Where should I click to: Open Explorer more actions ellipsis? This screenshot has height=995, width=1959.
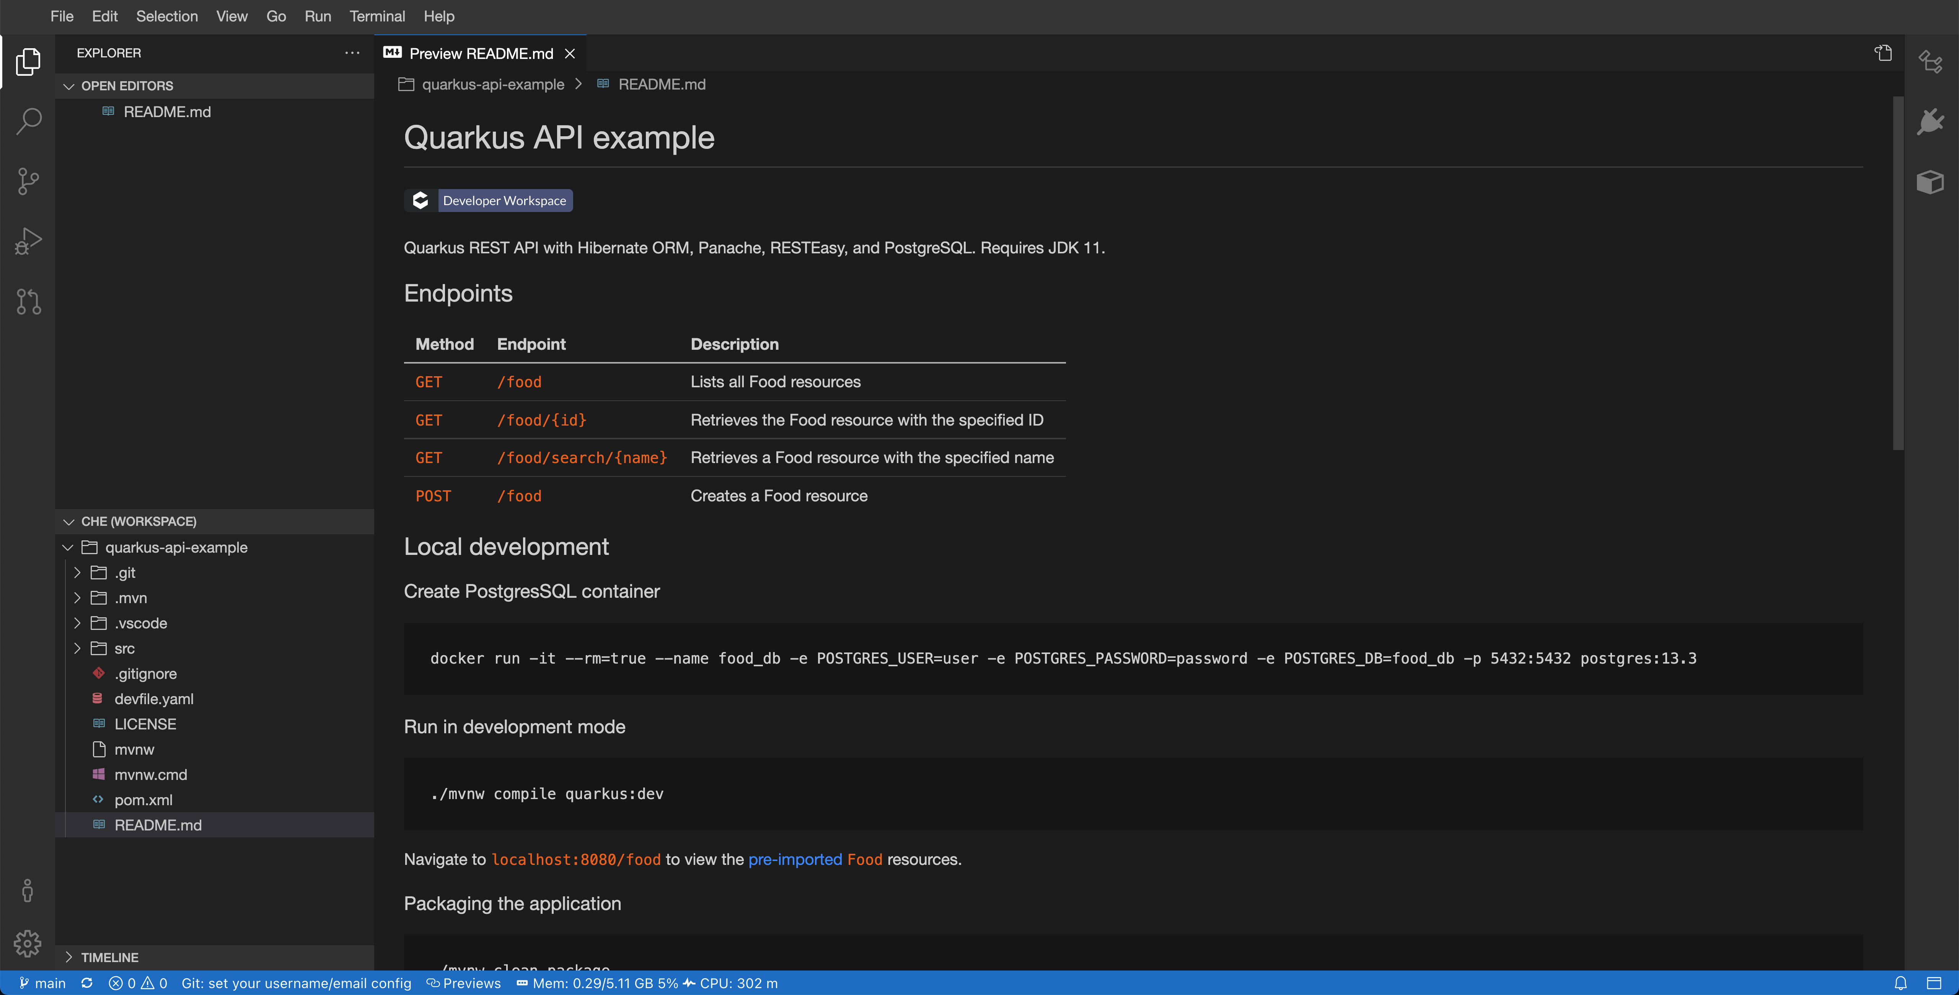(352, 53)
